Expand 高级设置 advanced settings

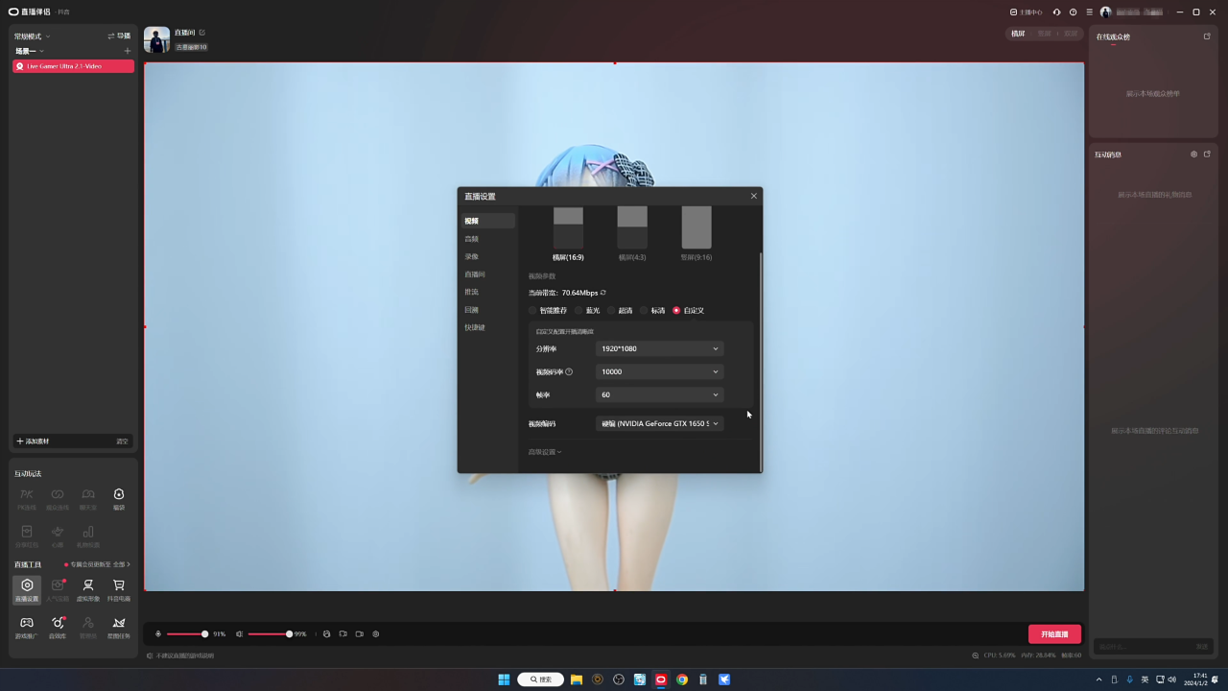pyautogui.click(x=545, y=452)
